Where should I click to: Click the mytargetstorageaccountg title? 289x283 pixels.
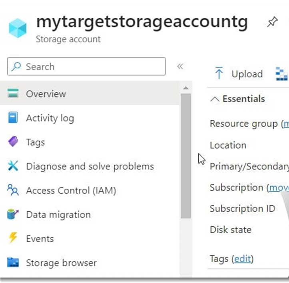click(142, 22)
